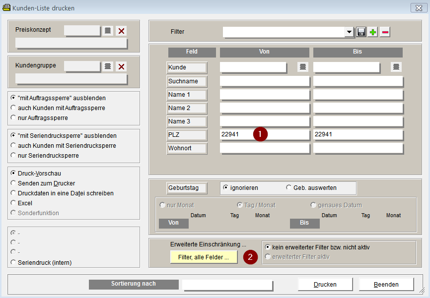Select kein erweiterter Filter bzw. nicht aktiv
The image size is (430, 298).
[x=318, y=247]
